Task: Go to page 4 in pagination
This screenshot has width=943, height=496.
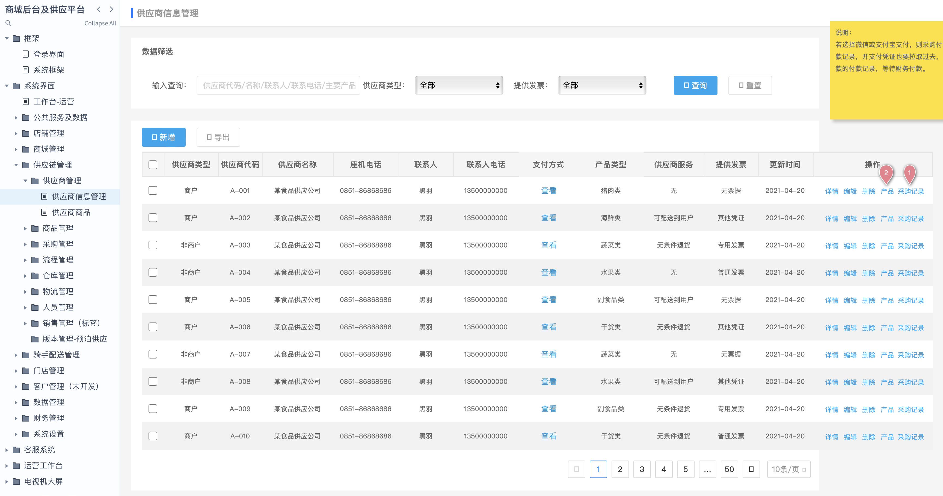Action: click(664, 469)
